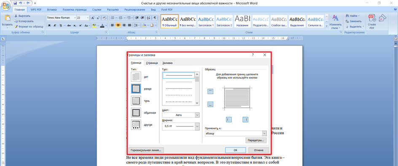Align text right
The height and width of the screenshot is (166, 398).
[124, 25]
